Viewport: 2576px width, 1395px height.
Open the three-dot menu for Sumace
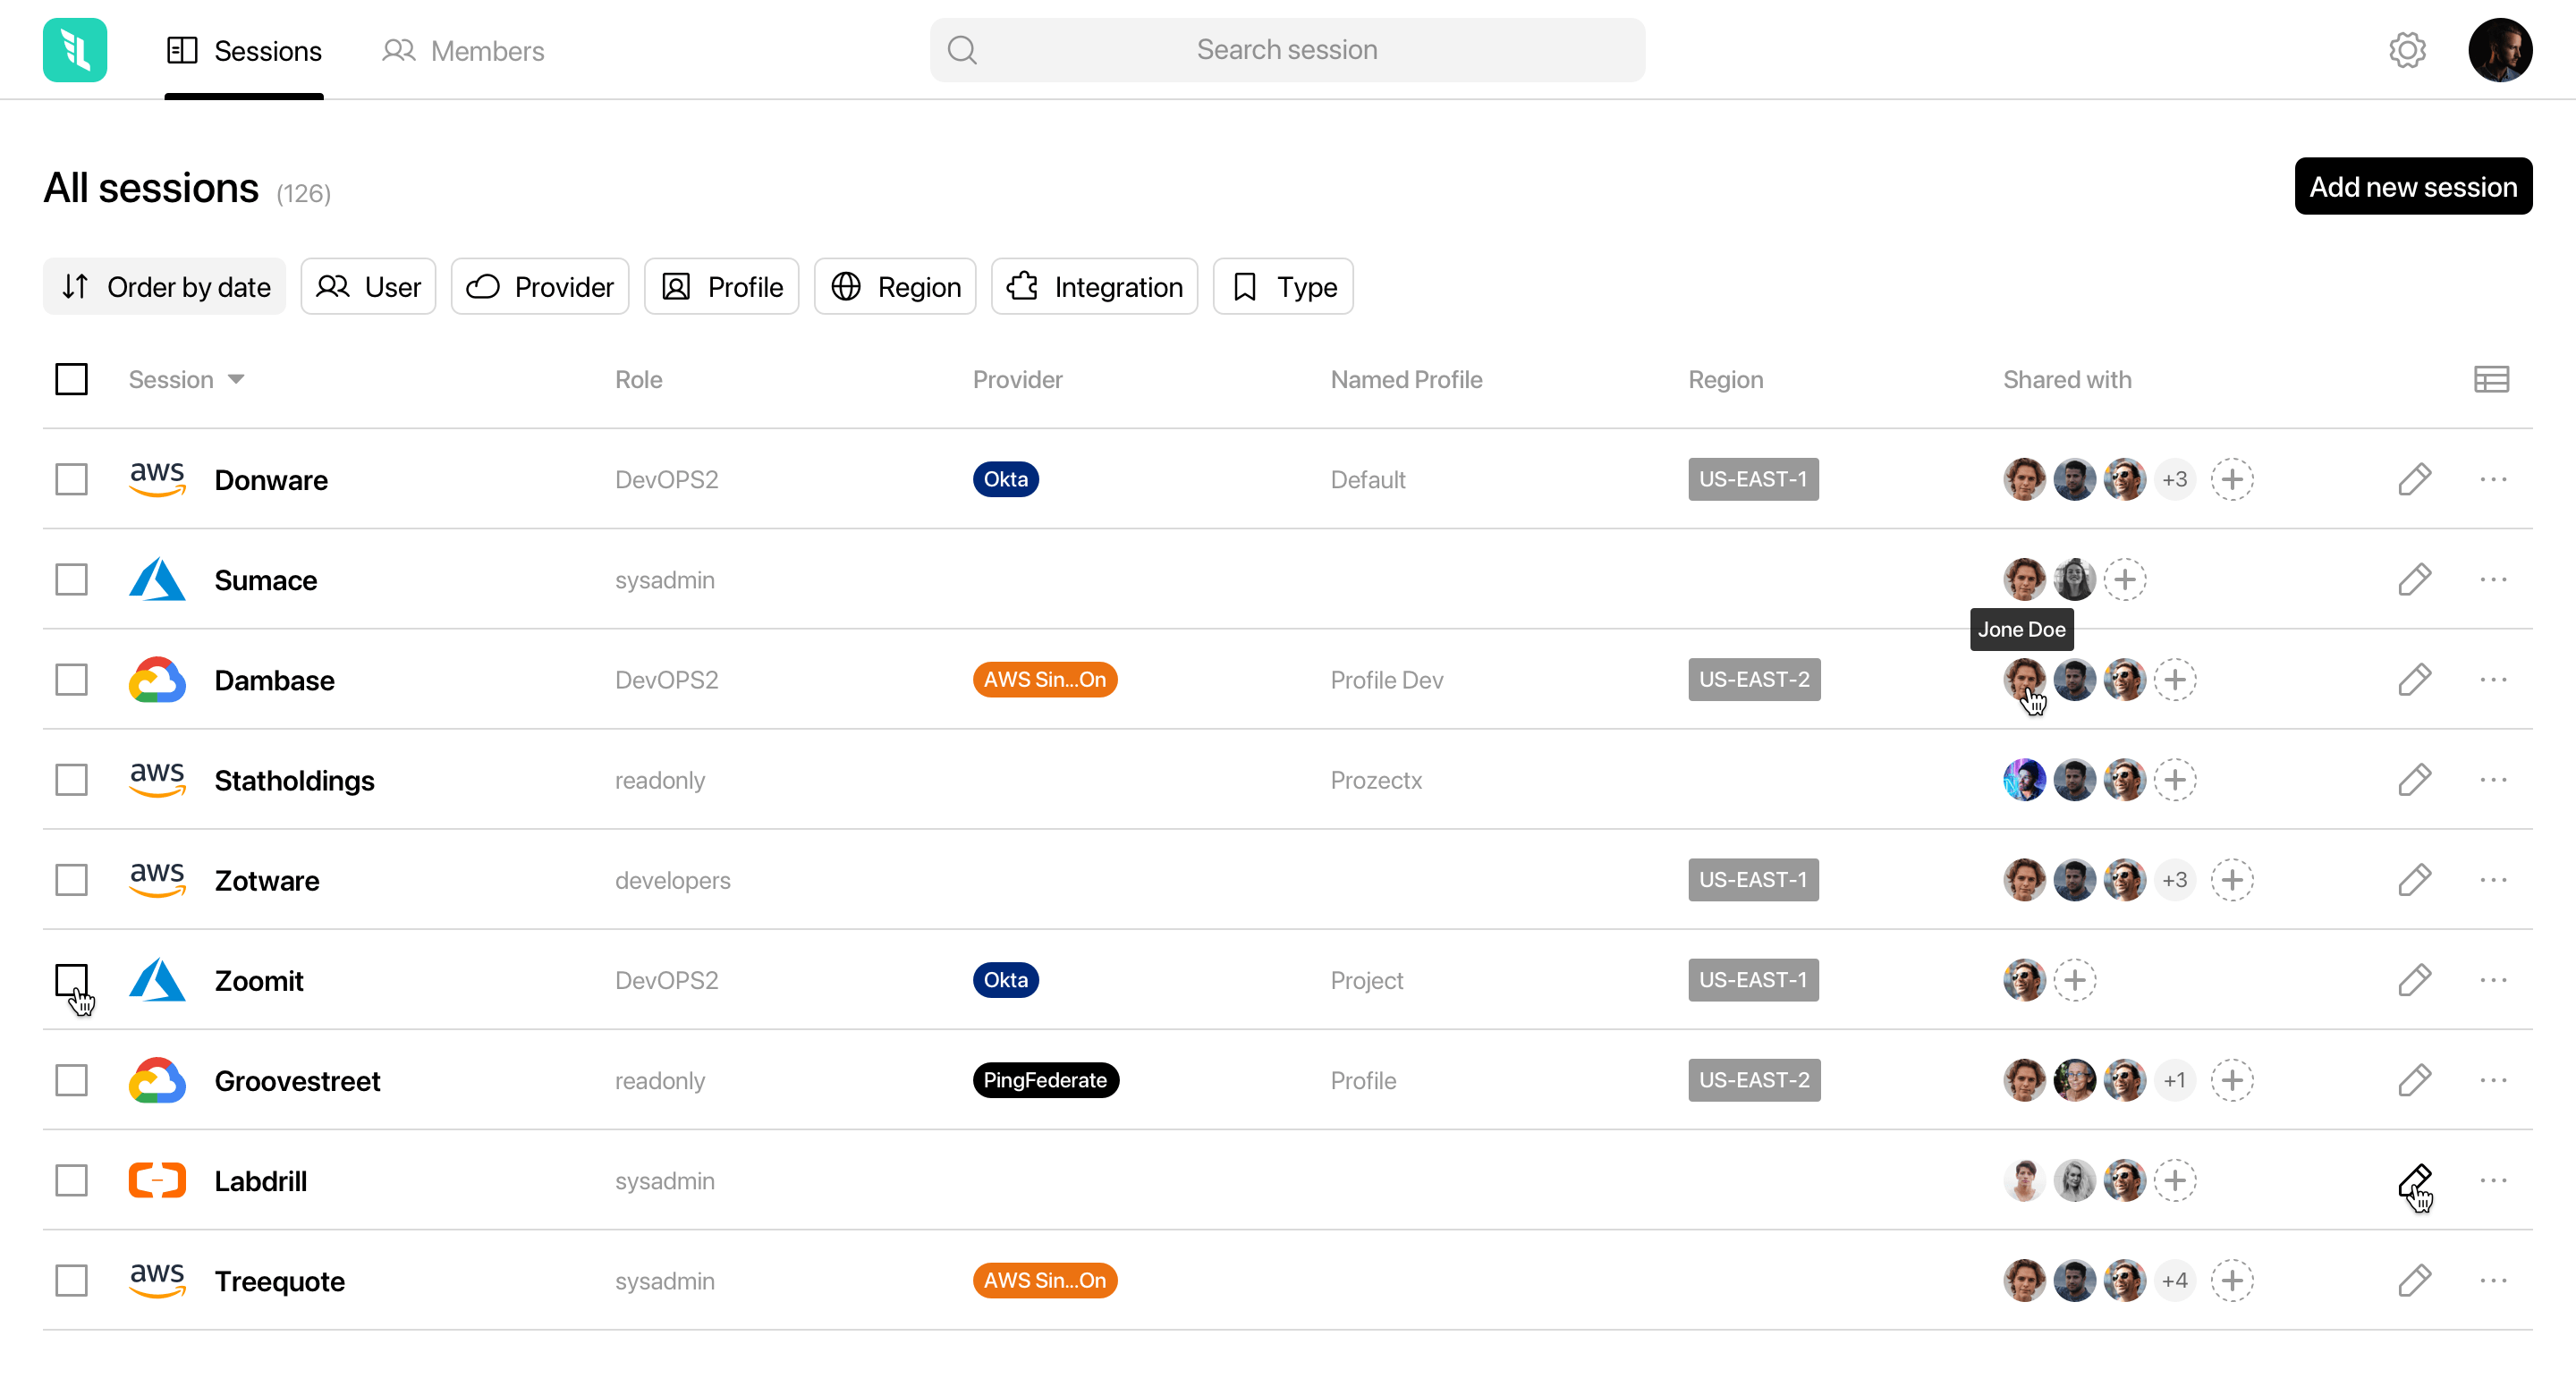point(2492,579)
